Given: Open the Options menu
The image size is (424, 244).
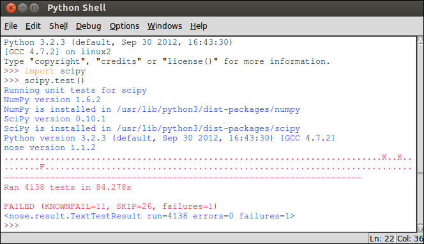Looking at the screenshot, I should (x=125, y=26).
